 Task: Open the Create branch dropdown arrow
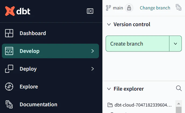coord(175,43)
